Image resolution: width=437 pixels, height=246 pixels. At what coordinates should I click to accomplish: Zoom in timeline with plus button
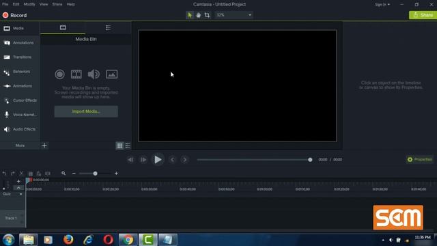tap(116, 174)
